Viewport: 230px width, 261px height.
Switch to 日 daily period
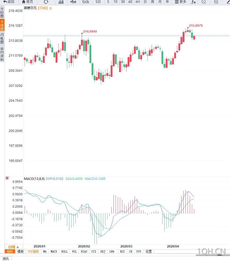tap(145, 2)
